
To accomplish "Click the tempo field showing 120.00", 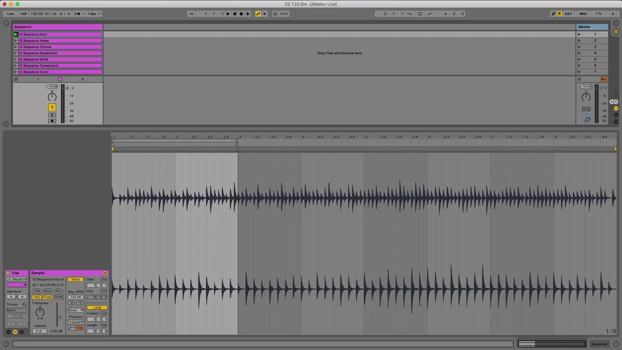I will [x=37, y=14].
